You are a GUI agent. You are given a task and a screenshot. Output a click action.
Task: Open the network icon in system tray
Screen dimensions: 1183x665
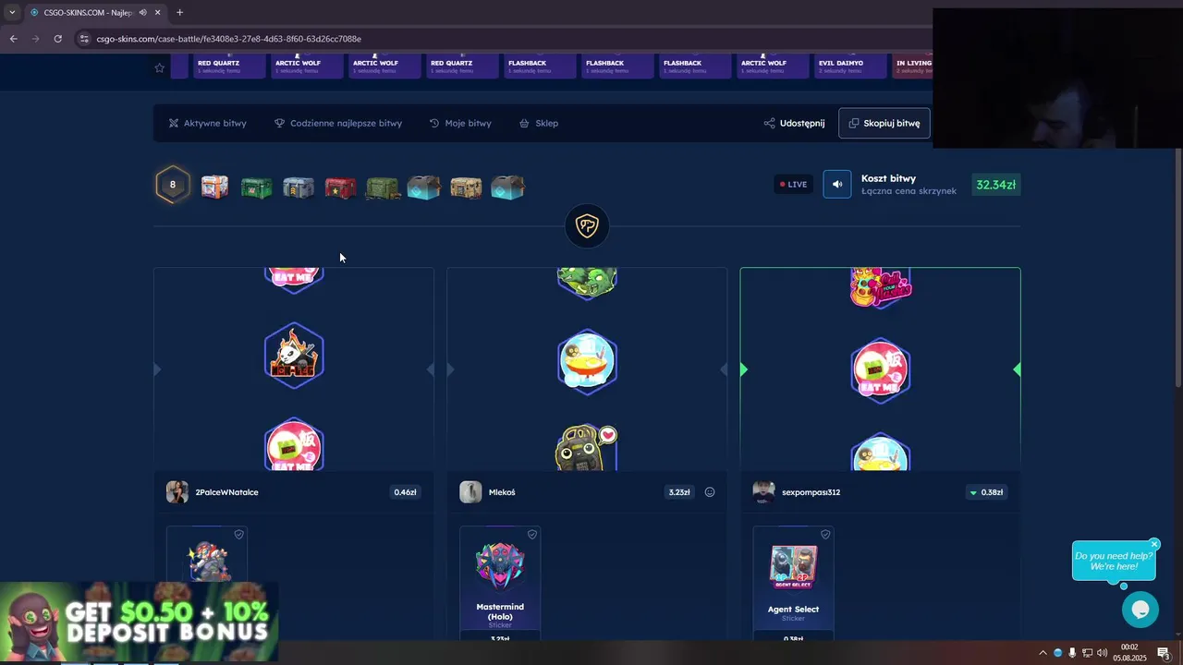[1087, 653]
